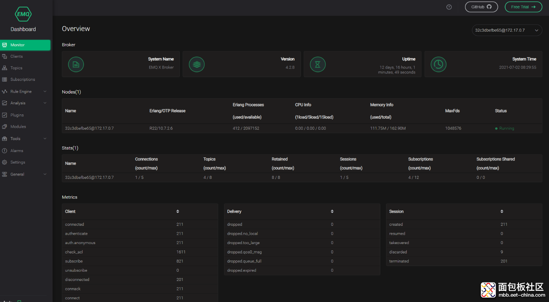Click the help question mark icon
The width and height of the screenshot is (549, 302).
click(449, 7)
